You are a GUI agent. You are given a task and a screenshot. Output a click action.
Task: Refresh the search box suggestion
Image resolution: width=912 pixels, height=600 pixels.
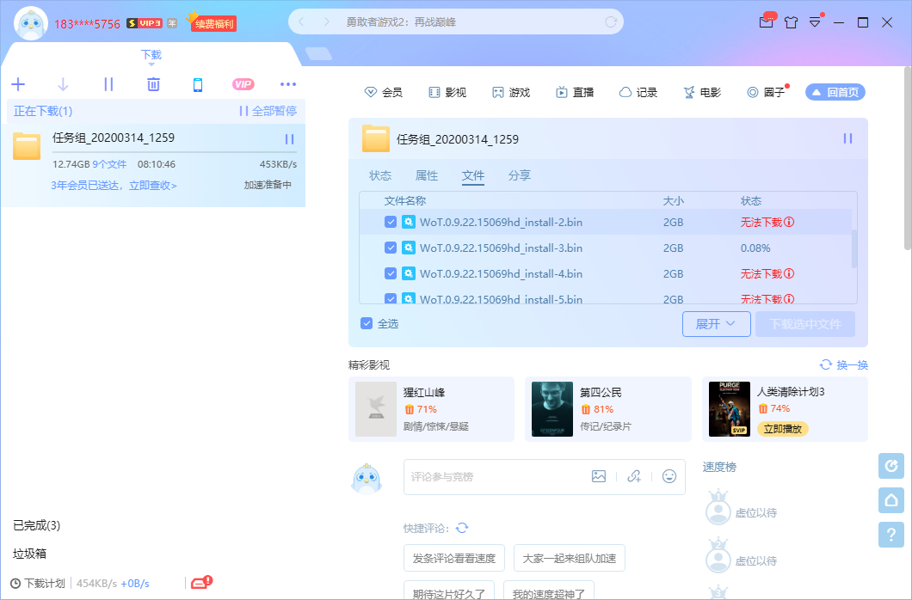click(x=611, y=22)
